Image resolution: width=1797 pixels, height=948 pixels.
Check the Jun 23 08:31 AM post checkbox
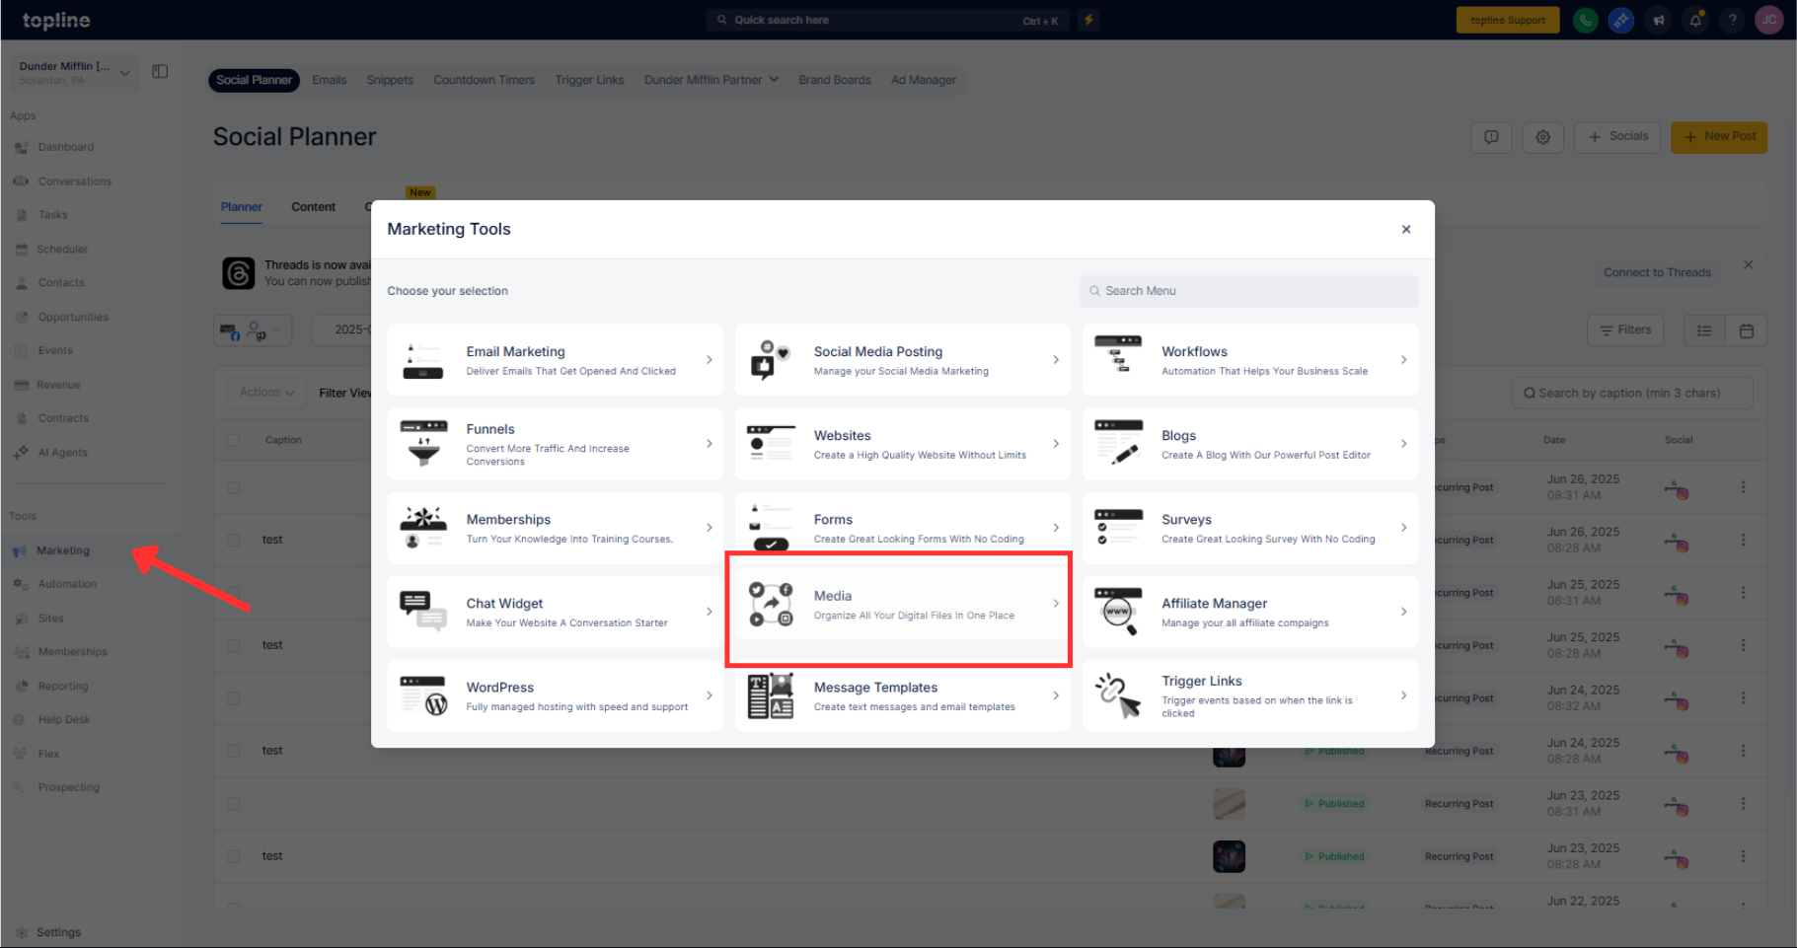coord(233,804)
